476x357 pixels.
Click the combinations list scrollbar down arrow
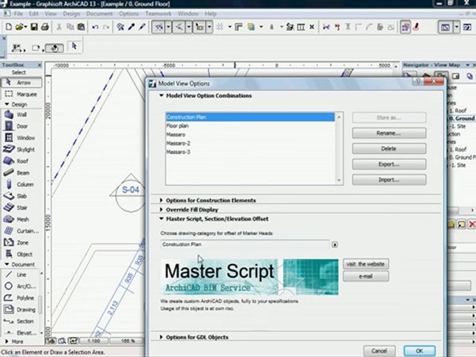click(339, 180)
